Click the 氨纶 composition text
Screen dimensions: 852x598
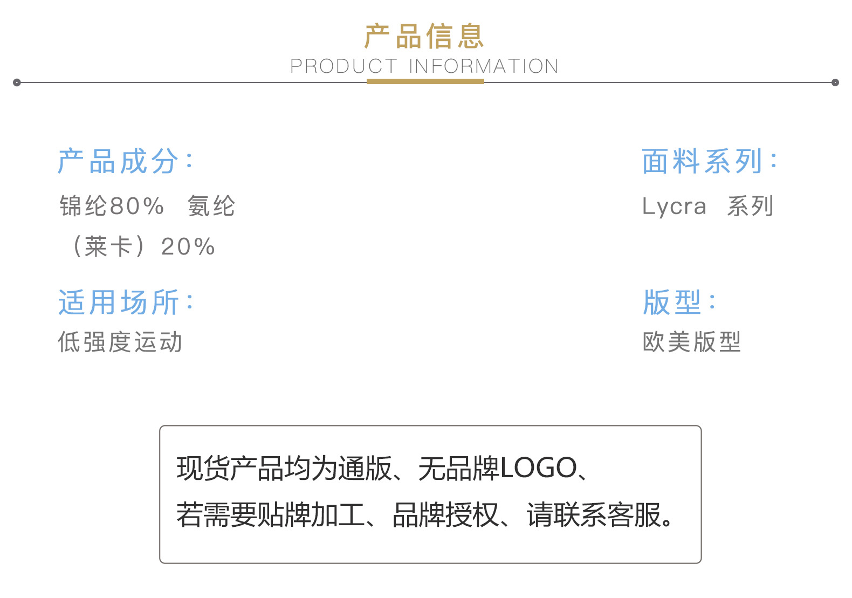[x=211, y=206]
